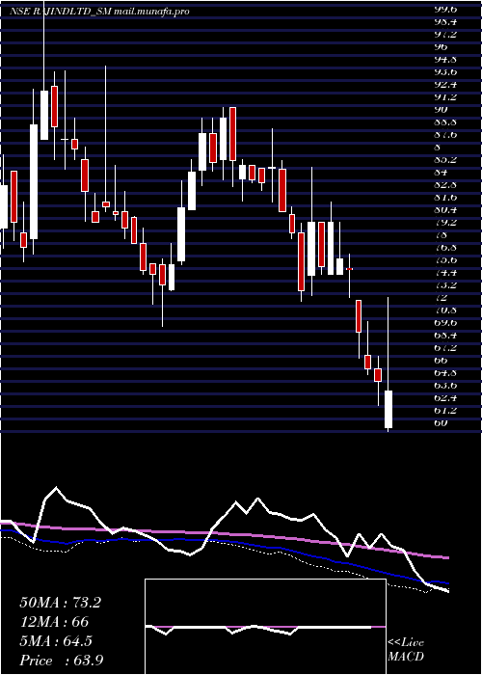Open the <<Live MACD link
Image resolution: width=482 pixels, height=675 pixels.
tap(406, 650)
